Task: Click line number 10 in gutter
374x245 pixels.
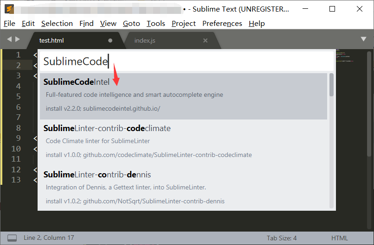Action: coord(16,149)
